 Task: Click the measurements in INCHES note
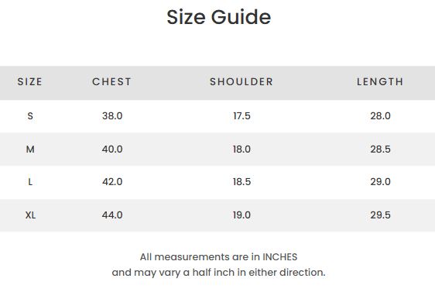218,257
